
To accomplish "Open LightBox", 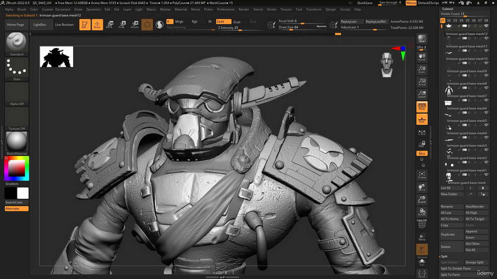I will (x=40, y=25).
